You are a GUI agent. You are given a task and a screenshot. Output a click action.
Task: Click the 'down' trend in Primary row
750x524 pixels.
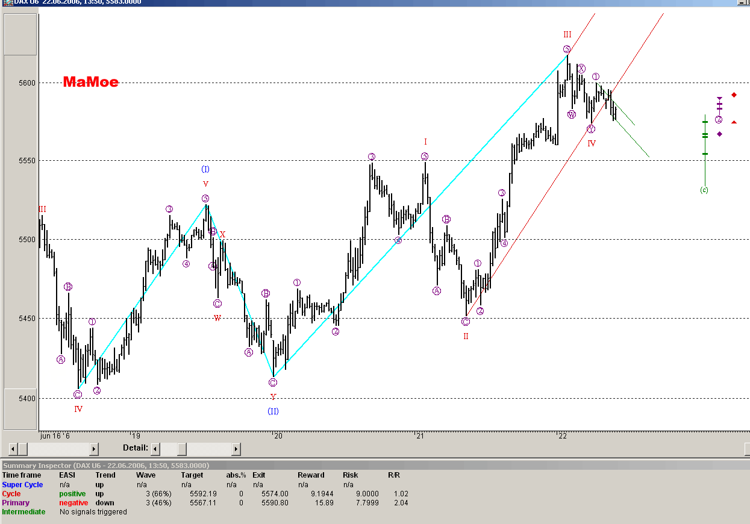pos(104,502)
